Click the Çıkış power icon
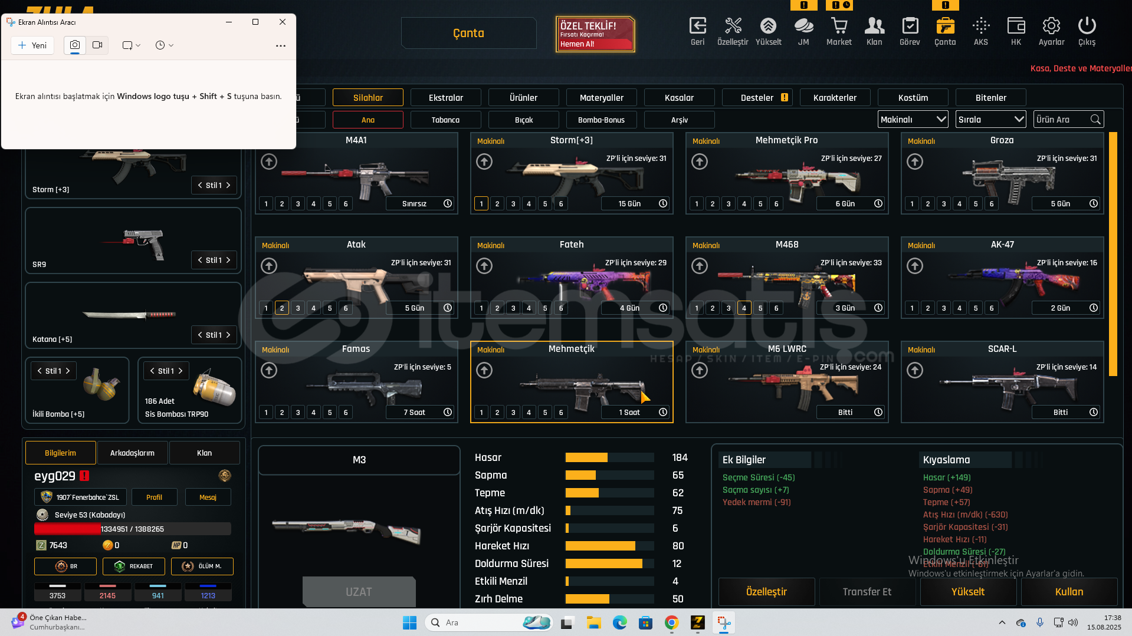Image resolution: width=1132 pixels, height=636 pixels. coord(1087,26)
